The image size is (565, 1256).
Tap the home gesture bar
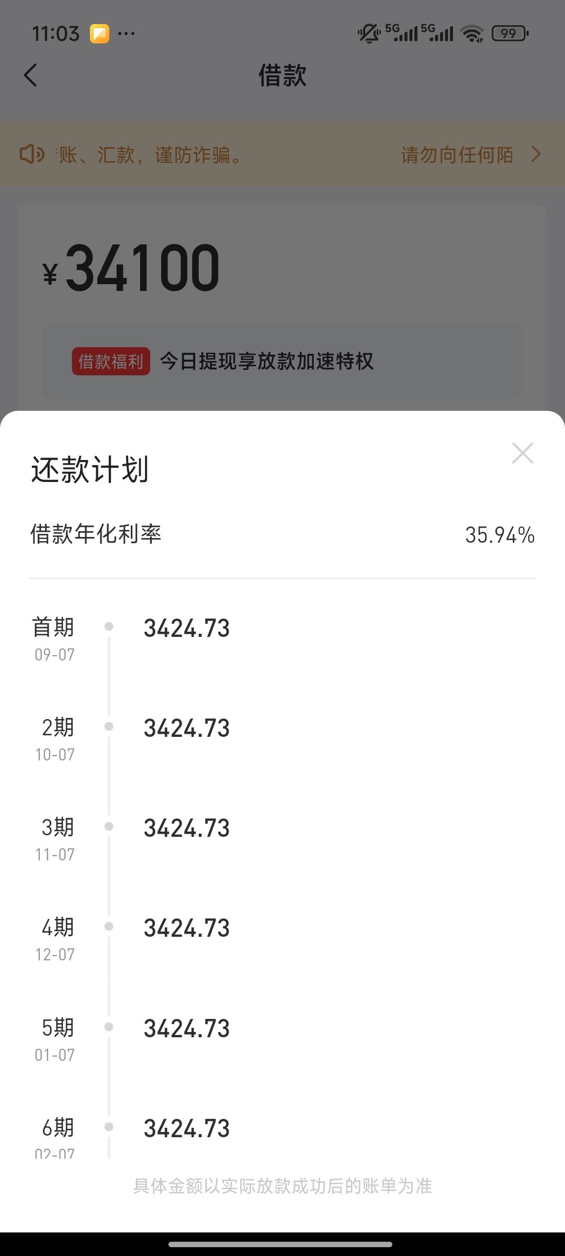click(280, 1244)
